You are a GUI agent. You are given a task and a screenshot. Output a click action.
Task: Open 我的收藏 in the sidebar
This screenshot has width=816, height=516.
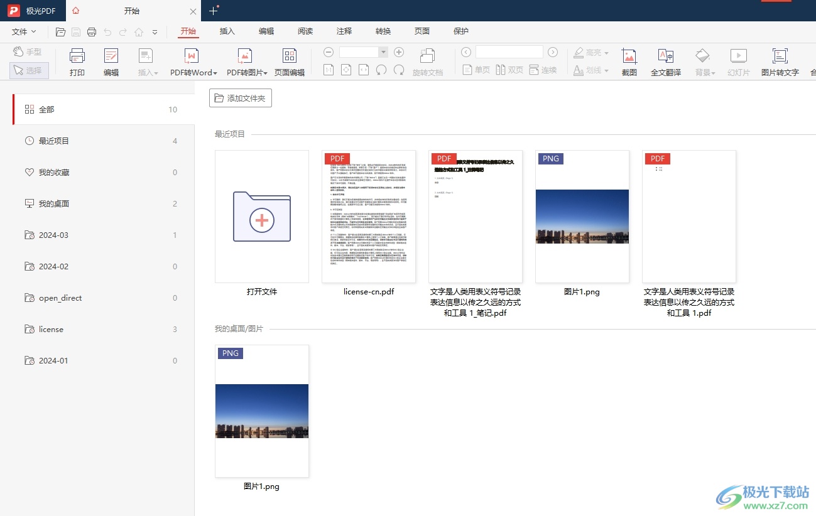coord(104,172)
